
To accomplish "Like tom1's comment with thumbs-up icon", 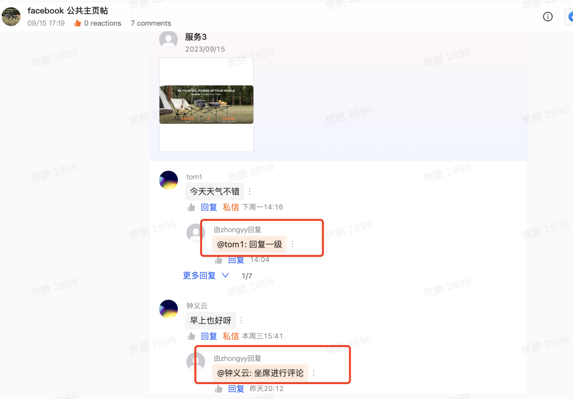I will click(x=191, y=207).
